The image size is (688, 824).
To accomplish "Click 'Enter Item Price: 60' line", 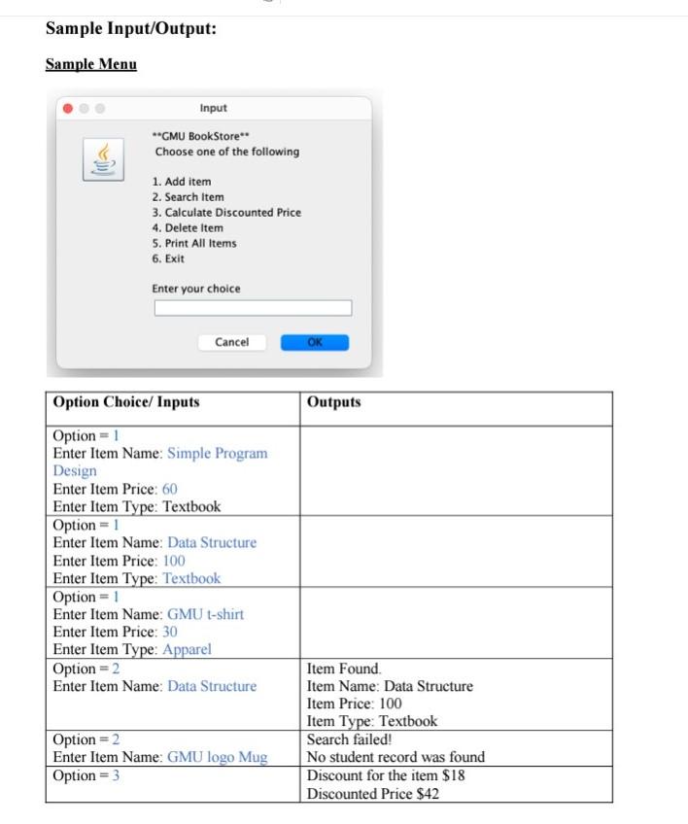I will click(115, 489).
